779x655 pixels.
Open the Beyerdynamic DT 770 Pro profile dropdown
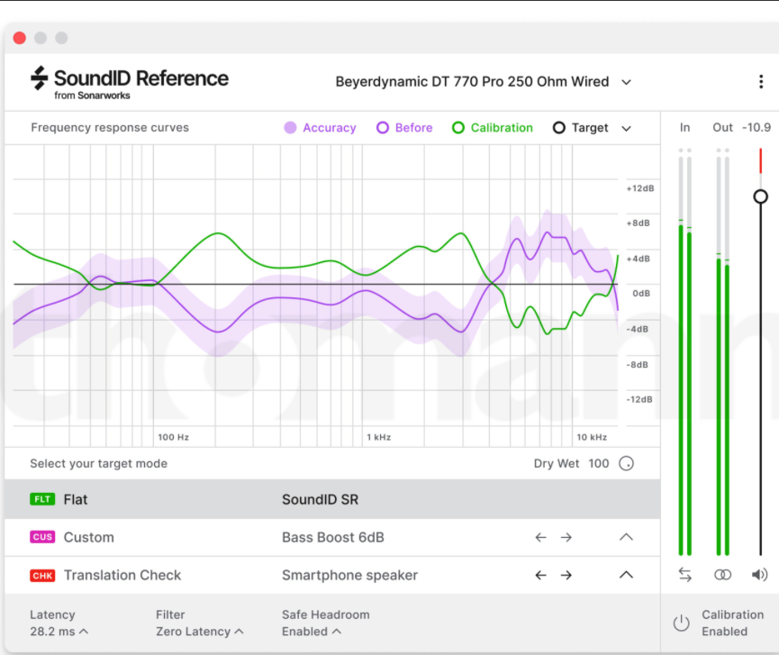click(x=484, y=81)
